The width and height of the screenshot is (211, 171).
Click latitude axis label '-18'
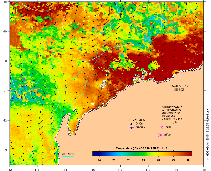coord(5,2)
